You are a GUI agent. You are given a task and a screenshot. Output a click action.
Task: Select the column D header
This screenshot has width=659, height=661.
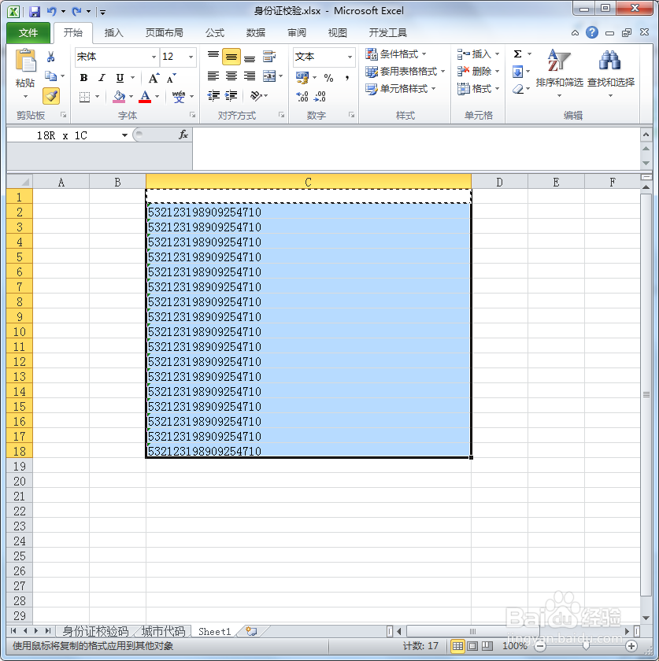click(x=499, y=182)
